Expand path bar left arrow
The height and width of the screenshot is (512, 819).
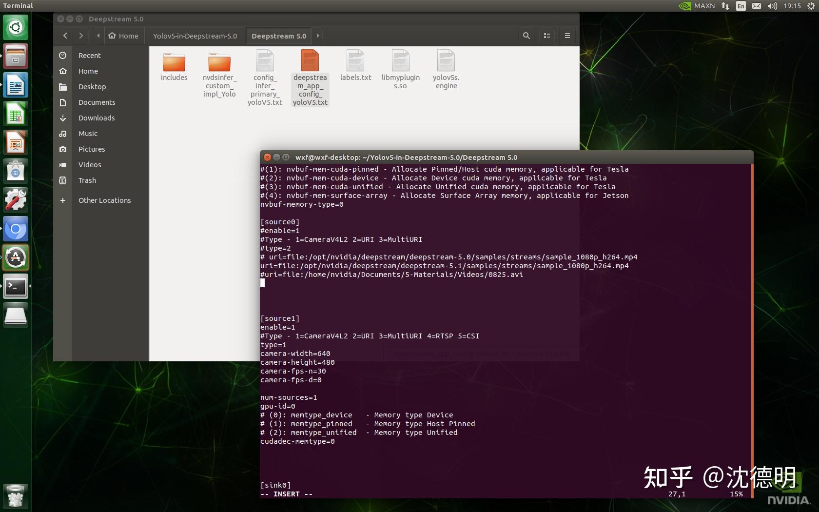(98, 36)
